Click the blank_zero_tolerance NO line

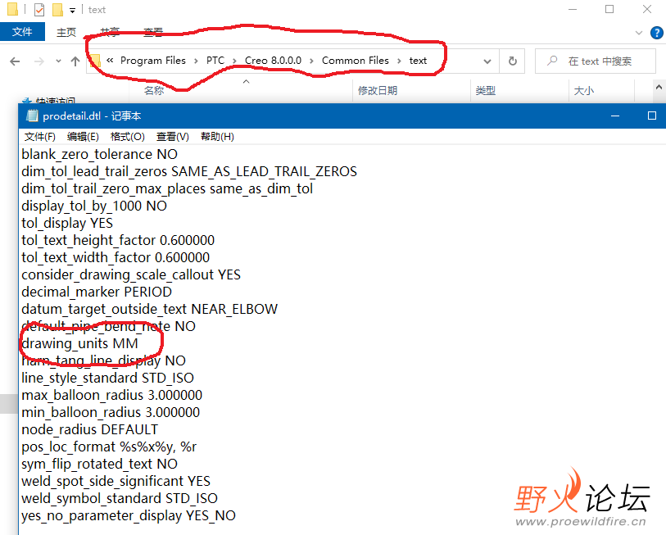(99, 154)
